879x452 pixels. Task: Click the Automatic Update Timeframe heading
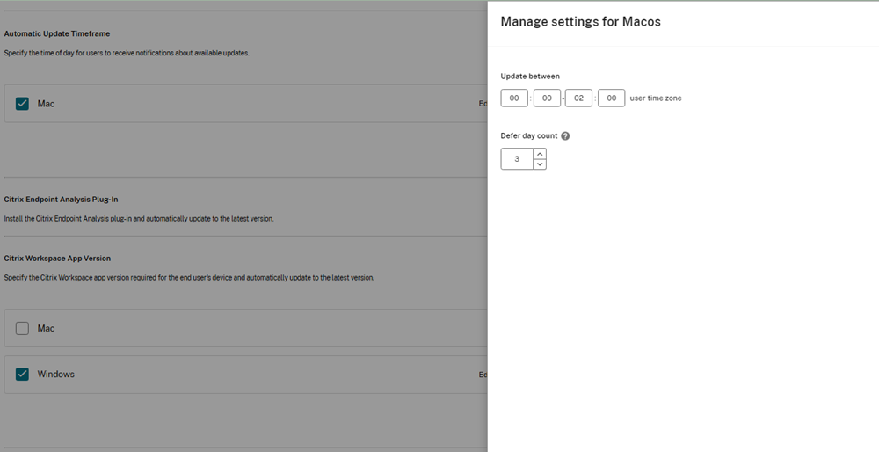coord(57,33)
